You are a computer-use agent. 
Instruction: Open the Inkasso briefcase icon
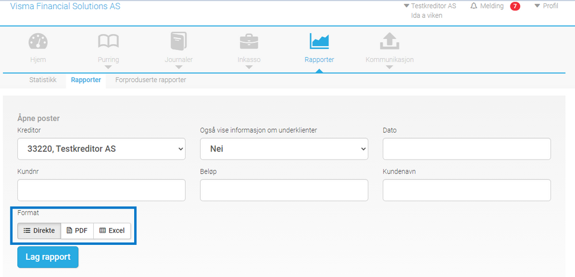[249, 42]
